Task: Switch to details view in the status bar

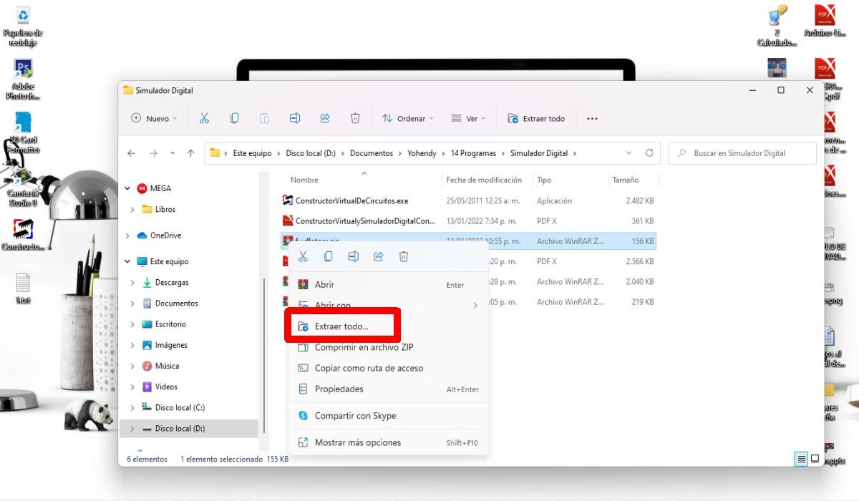Action: point(802,459)
